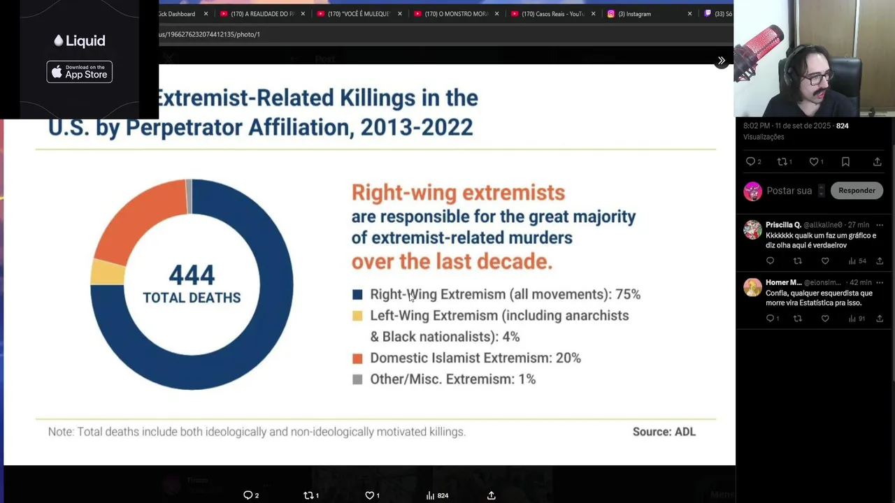Share the post with the share icon below the photo
Image resolution: width=895 pixels, height=503 pixels.
pos(492,495)
